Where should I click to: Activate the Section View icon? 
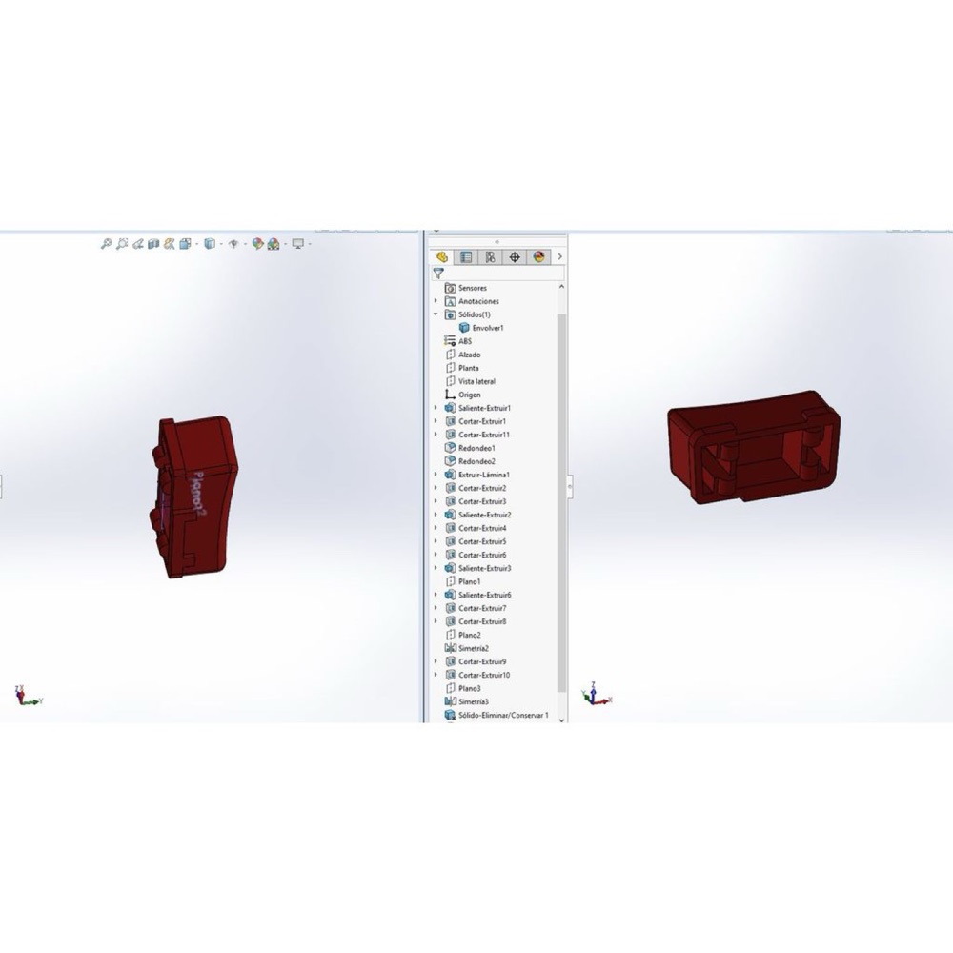click(153, 244)
